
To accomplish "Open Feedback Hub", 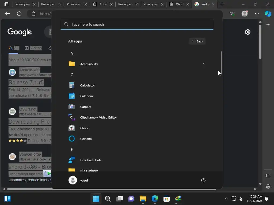I will pyautogui.click(x=137, y=160).
